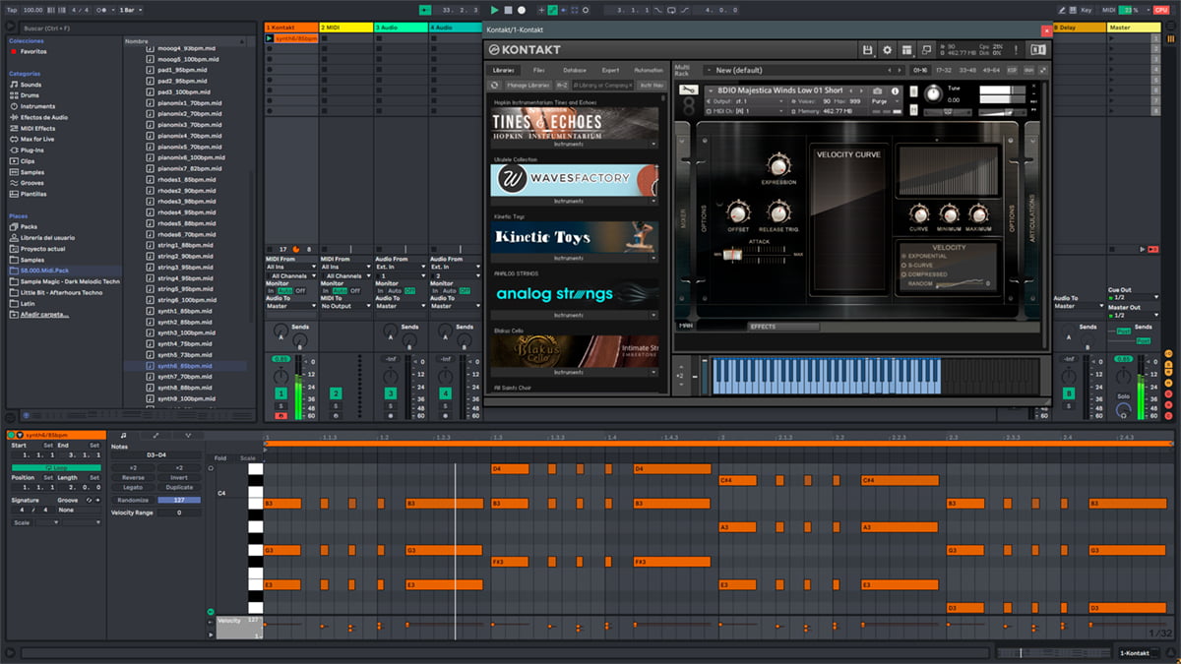Open the Analog Strings Instruments dropdown
This screenshot has width=1181, height=664.
click(574, 315)
